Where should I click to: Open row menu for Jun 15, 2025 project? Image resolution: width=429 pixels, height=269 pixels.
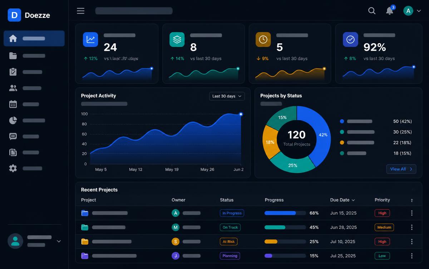point(412,213)
